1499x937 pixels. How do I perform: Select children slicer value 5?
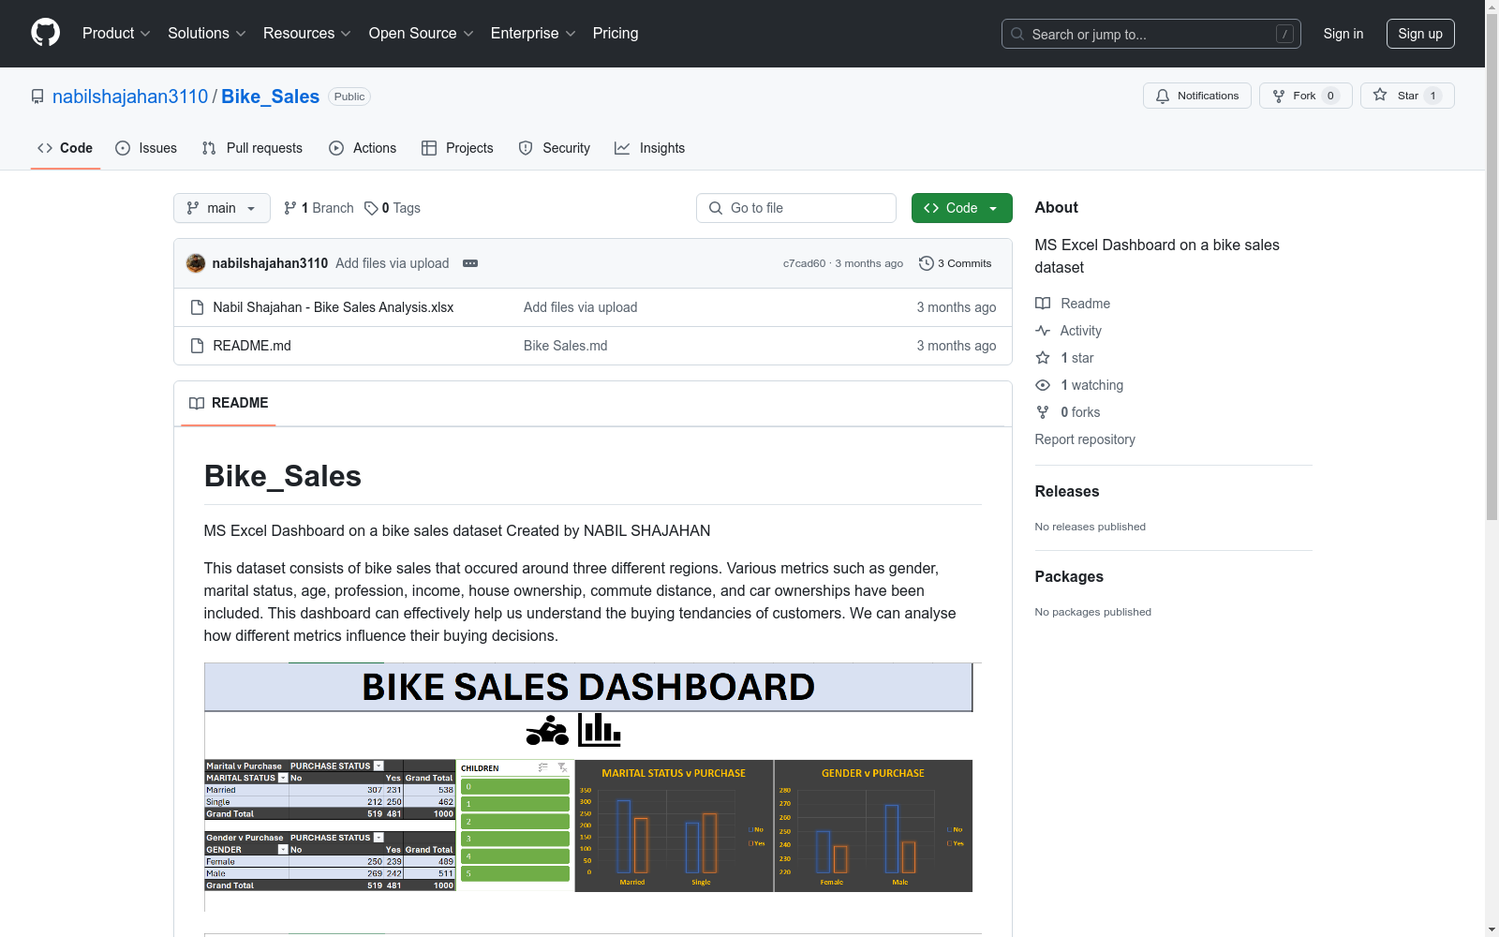(515, 873)
